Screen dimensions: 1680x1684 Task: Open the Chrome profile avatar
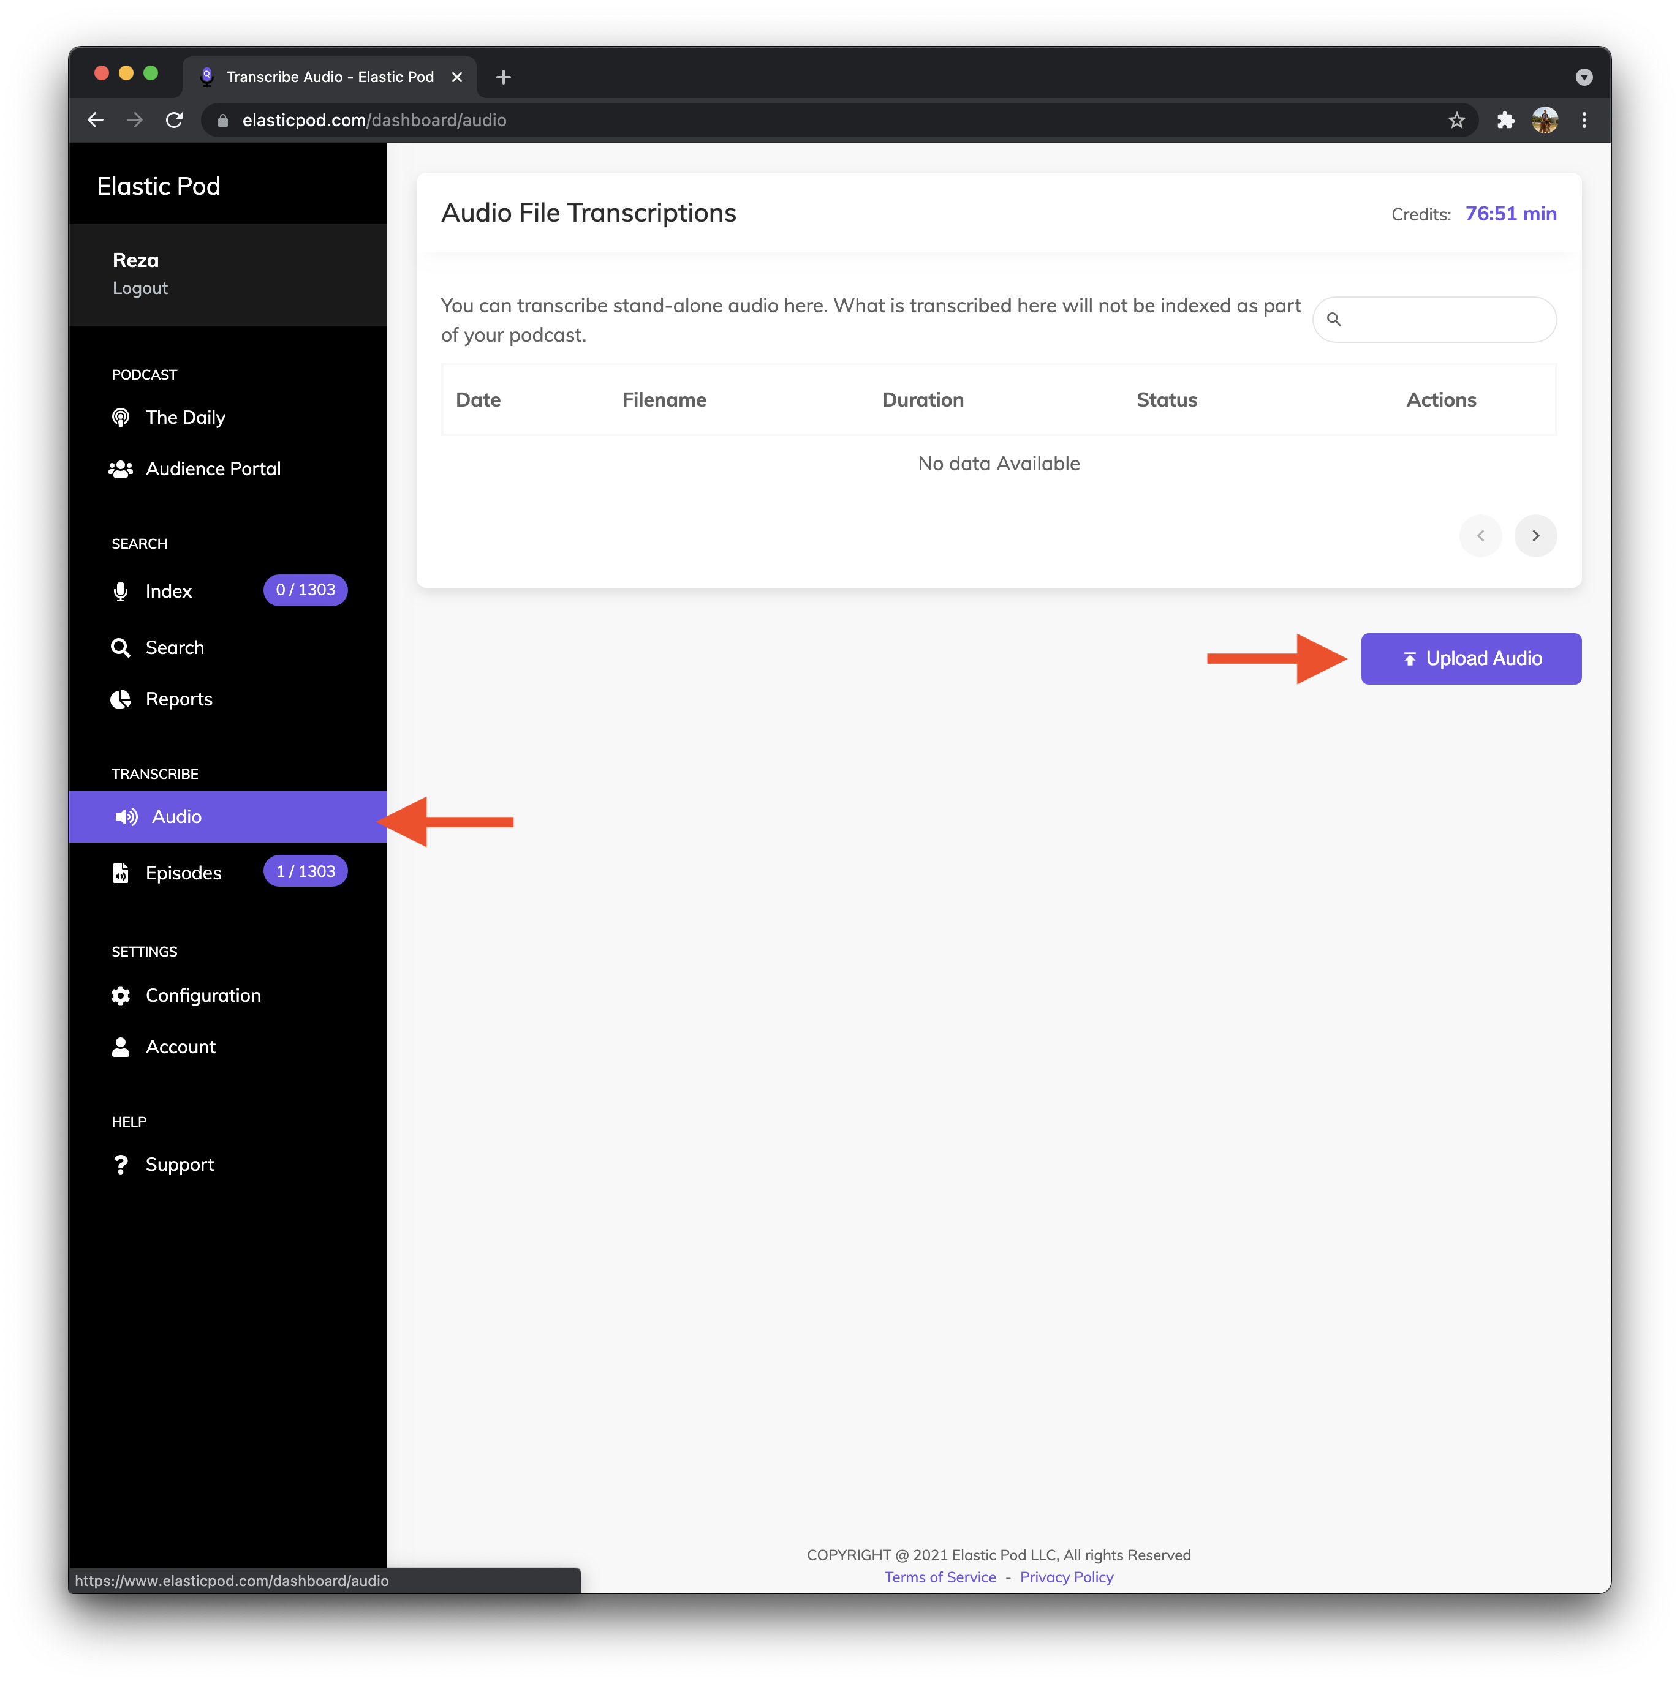click(1545, 120)
